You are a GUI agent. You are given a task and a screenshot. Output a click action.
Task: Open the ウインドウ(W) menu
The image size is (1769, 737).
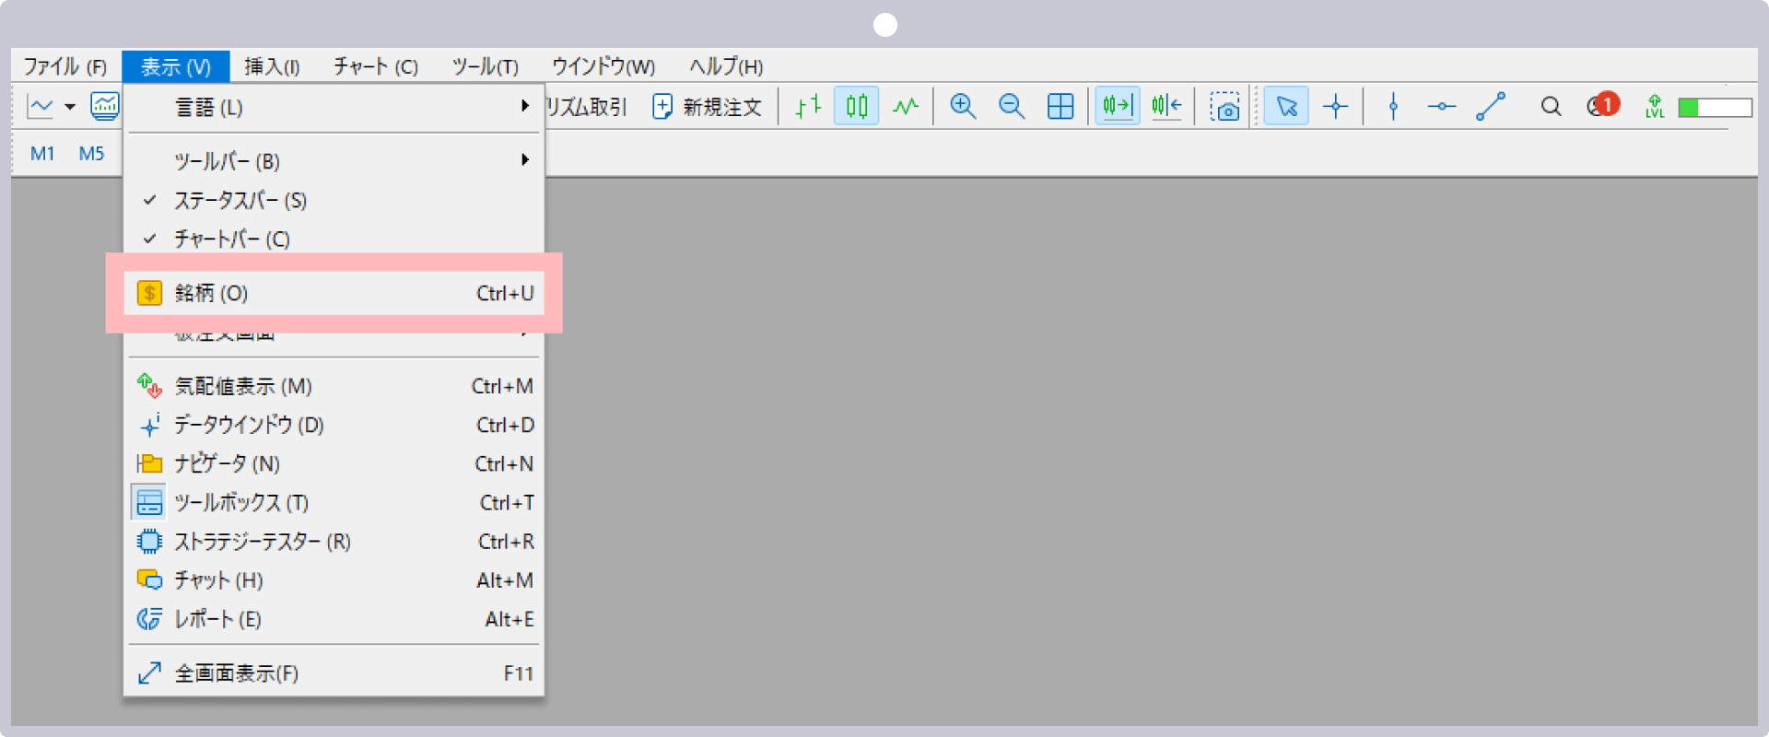click(603, 66)
